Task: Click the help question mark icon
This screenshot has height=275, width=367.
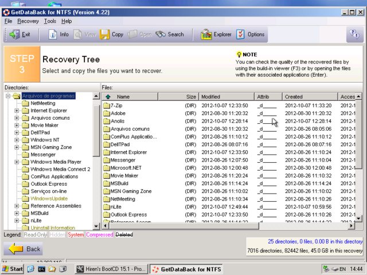Action: click(x=354, y=34)
